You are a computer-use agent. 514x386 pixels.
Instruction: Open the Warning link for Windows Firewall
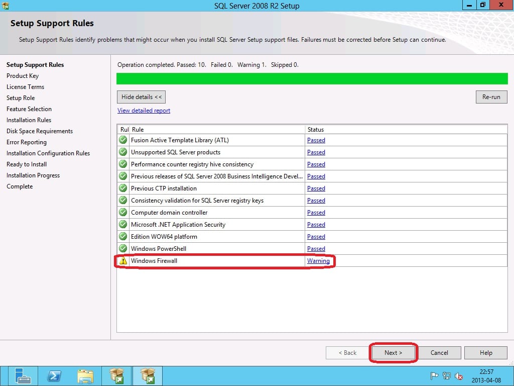coord(318,261)
